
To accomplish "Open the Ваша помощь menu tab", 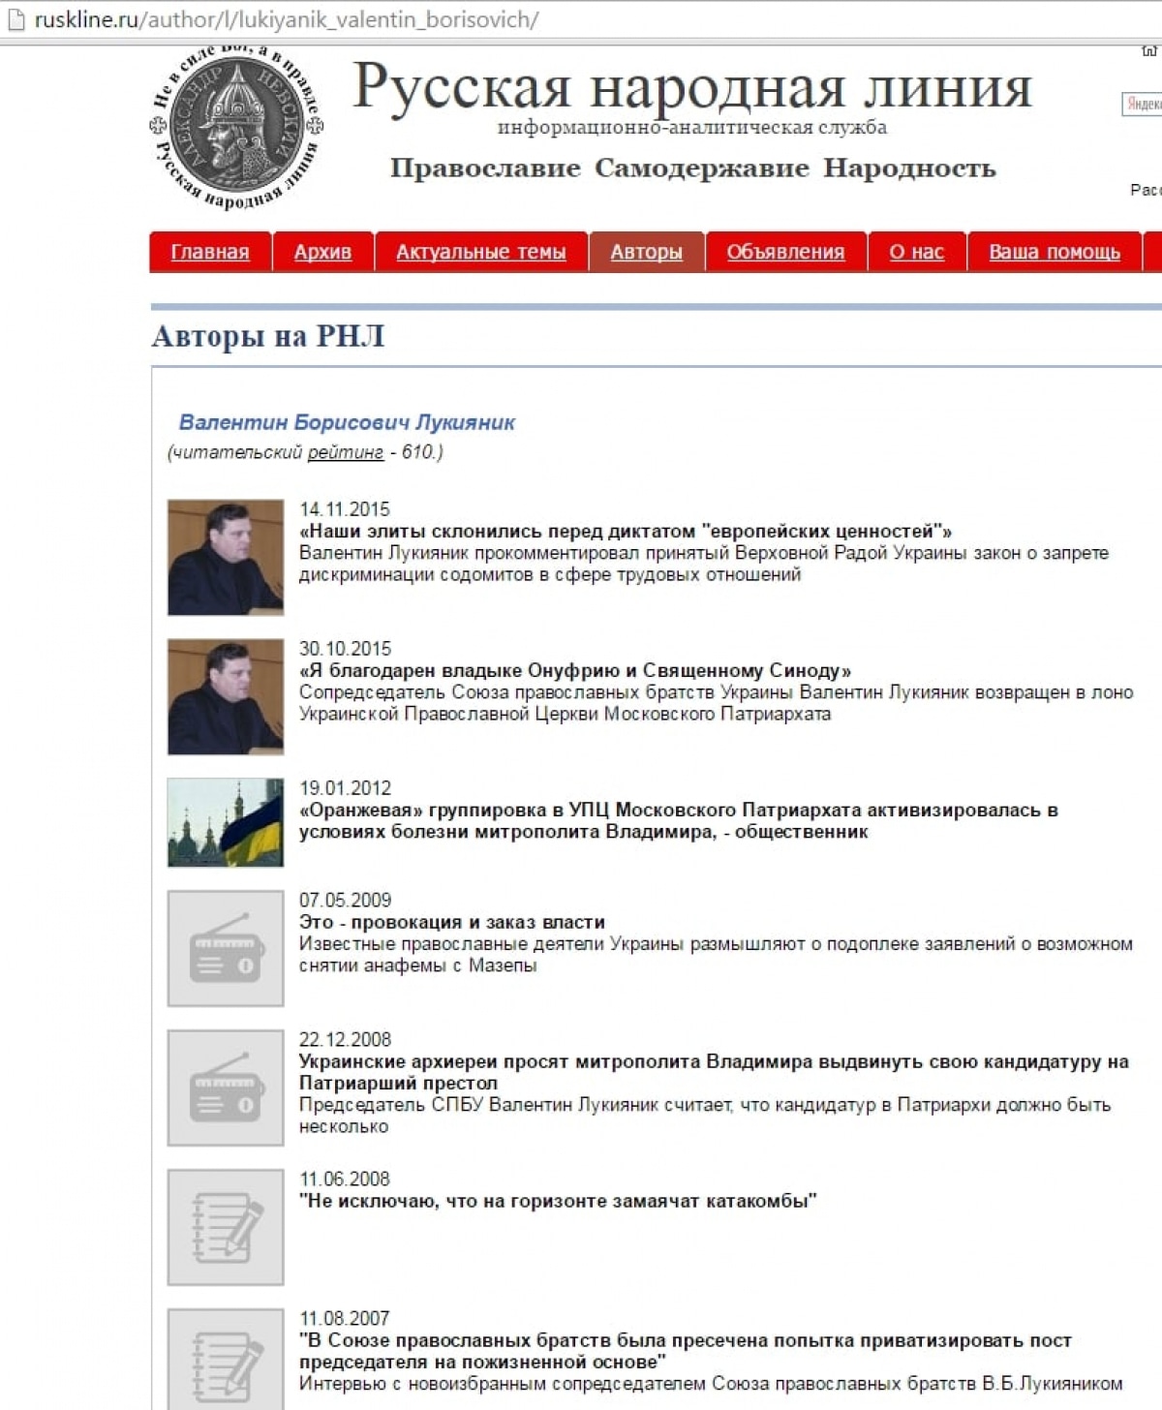I will pos(1055,252).
